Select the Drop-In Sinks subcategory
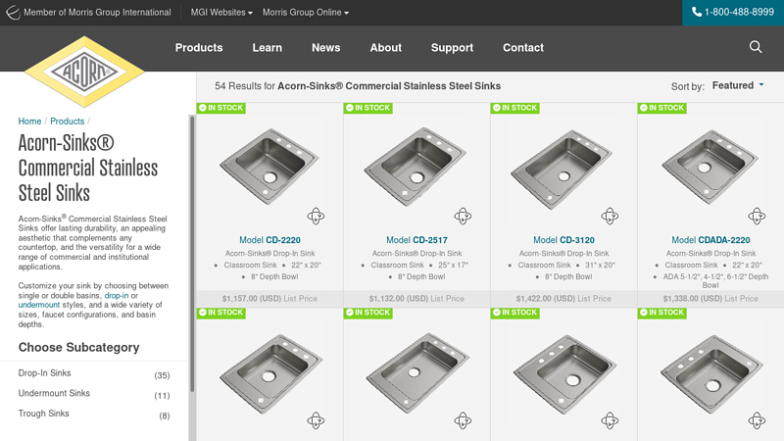This screenshot has width=784, height=441. [45, 373]
